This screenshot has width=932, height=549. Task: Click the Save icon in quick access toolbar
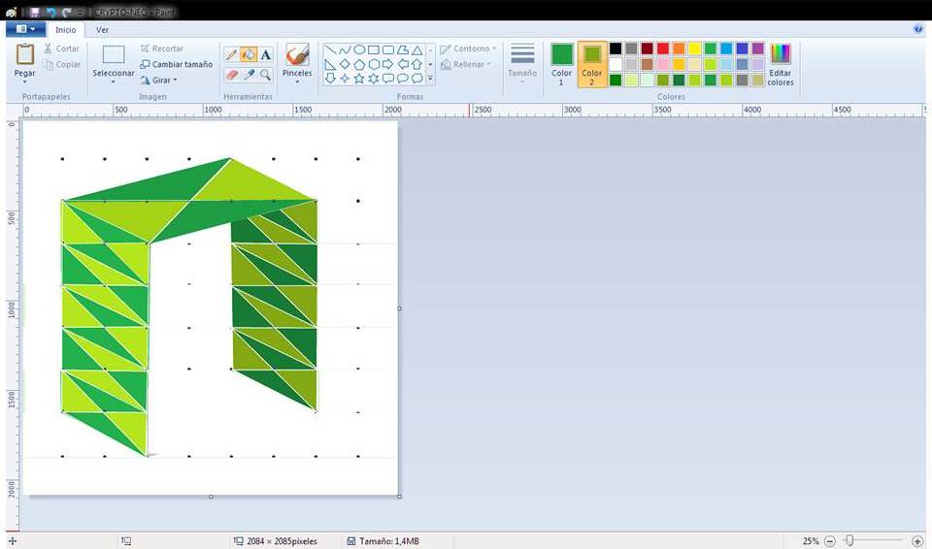[35, 12]
